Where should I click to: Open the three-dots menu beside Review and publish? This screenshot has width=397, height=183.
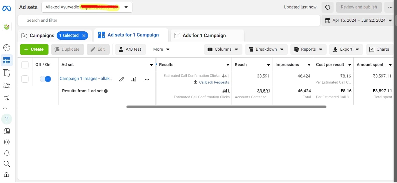(390, 7)
